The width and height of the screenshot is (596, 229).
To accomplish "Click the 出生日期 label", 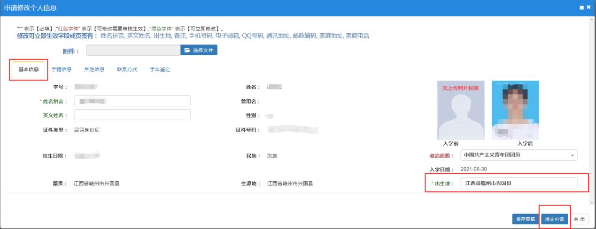I will (55, 155).
